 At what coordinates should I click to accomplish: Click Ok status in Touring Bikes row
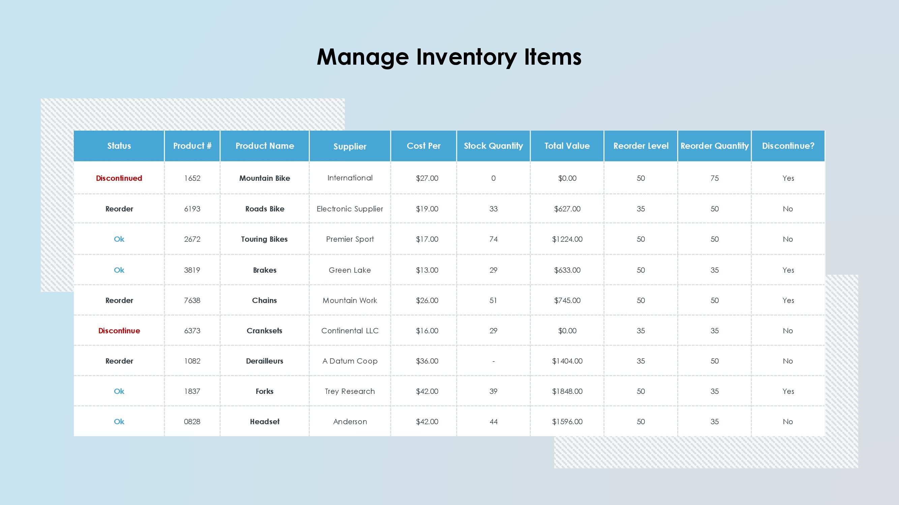click(119, 239)
